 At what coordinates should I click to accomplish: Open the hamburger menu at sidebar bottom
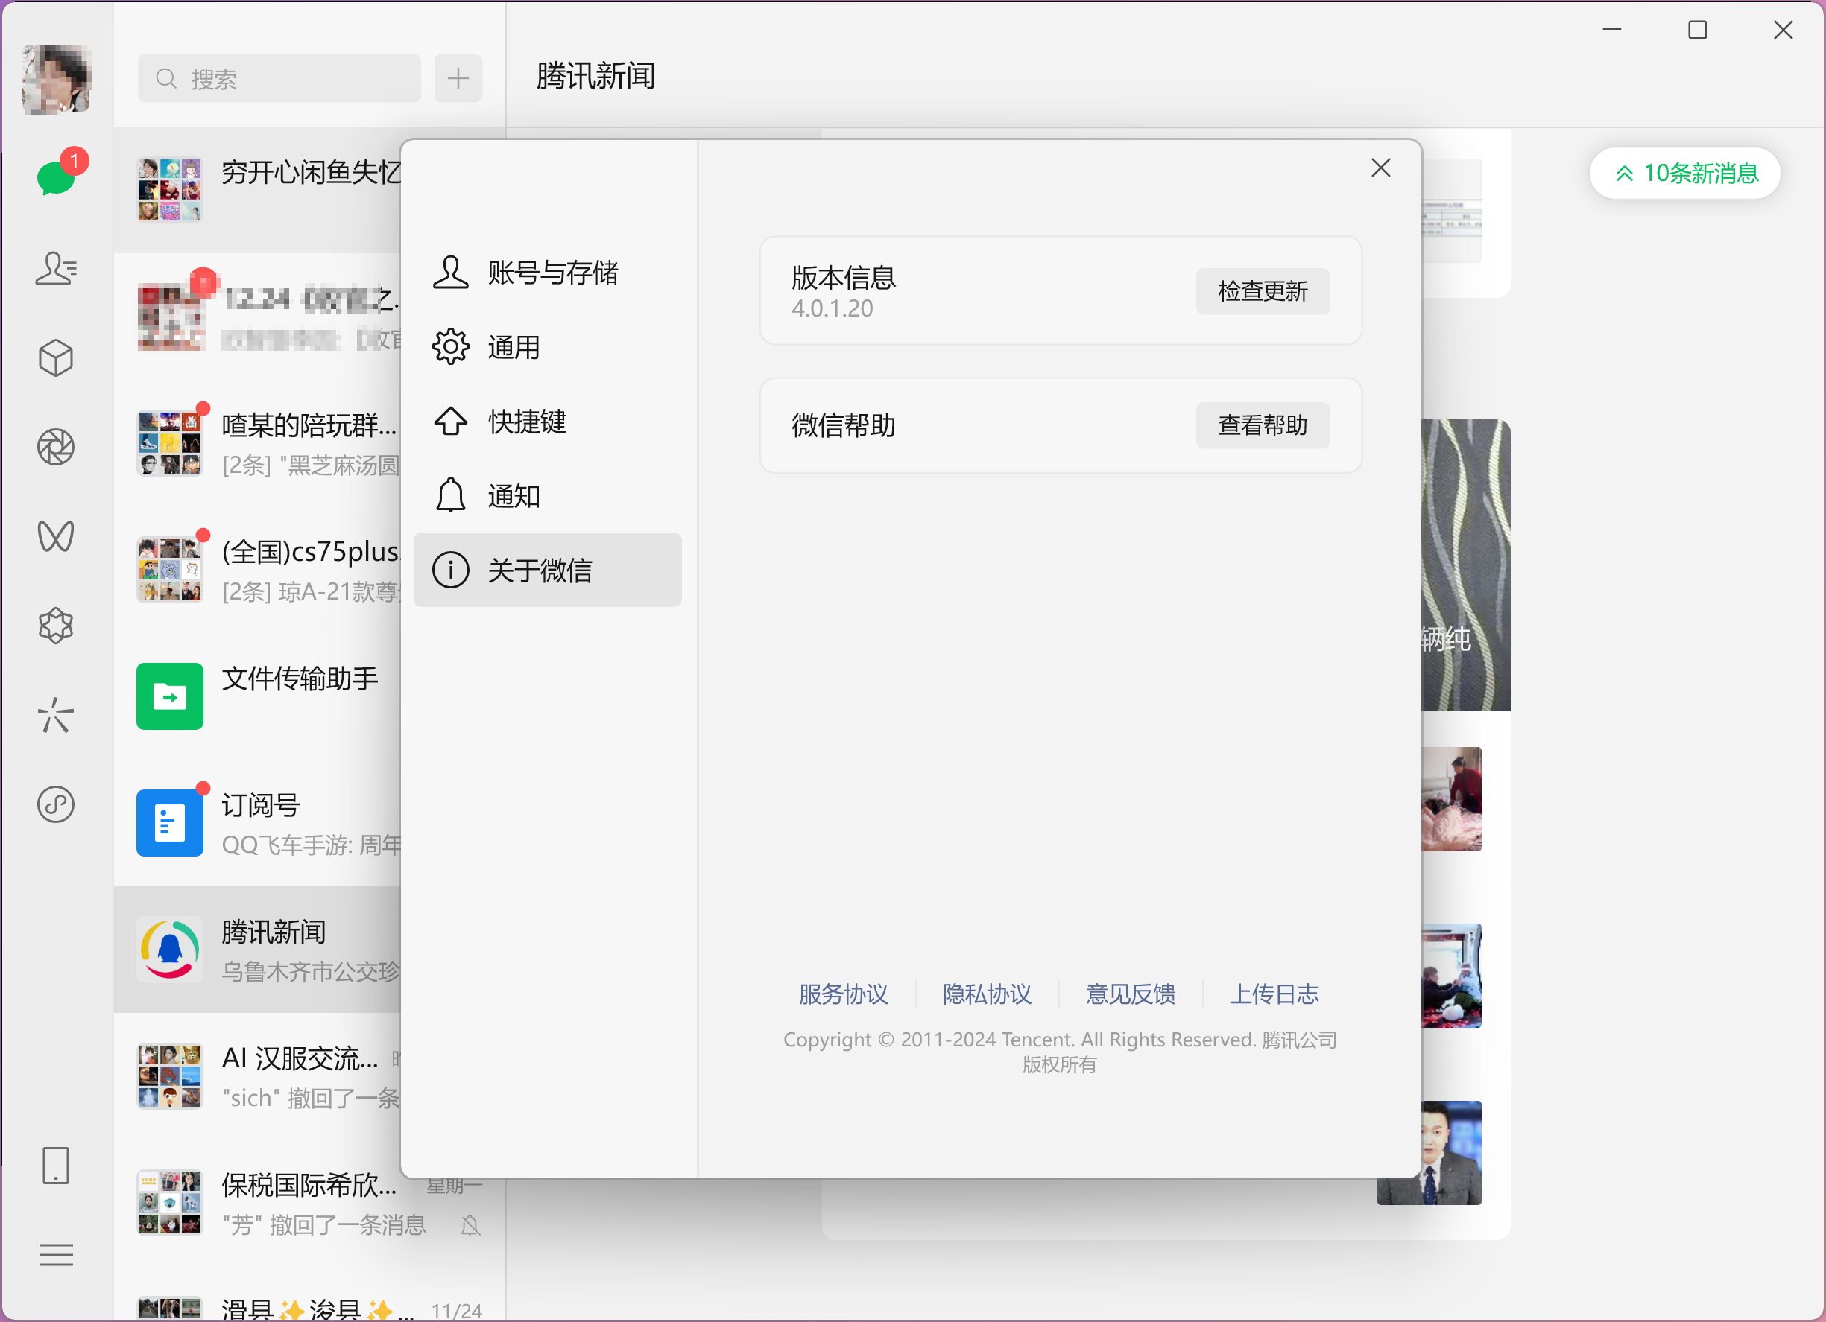click(x=56, y=1254)
